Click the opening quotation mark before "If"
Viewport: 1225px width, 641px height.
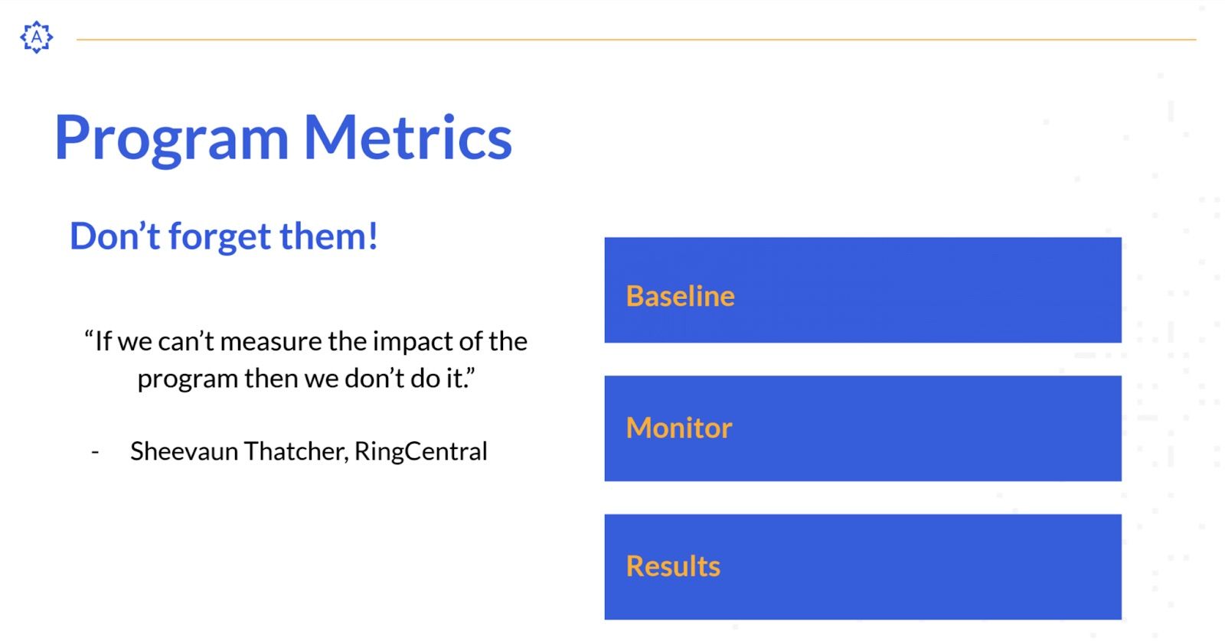click(x=89, y=337)
